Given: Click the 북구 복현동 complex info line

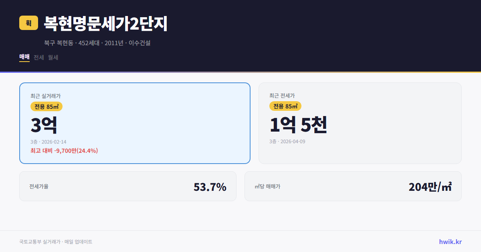Looking at the screenshot, I should point(97,42).
